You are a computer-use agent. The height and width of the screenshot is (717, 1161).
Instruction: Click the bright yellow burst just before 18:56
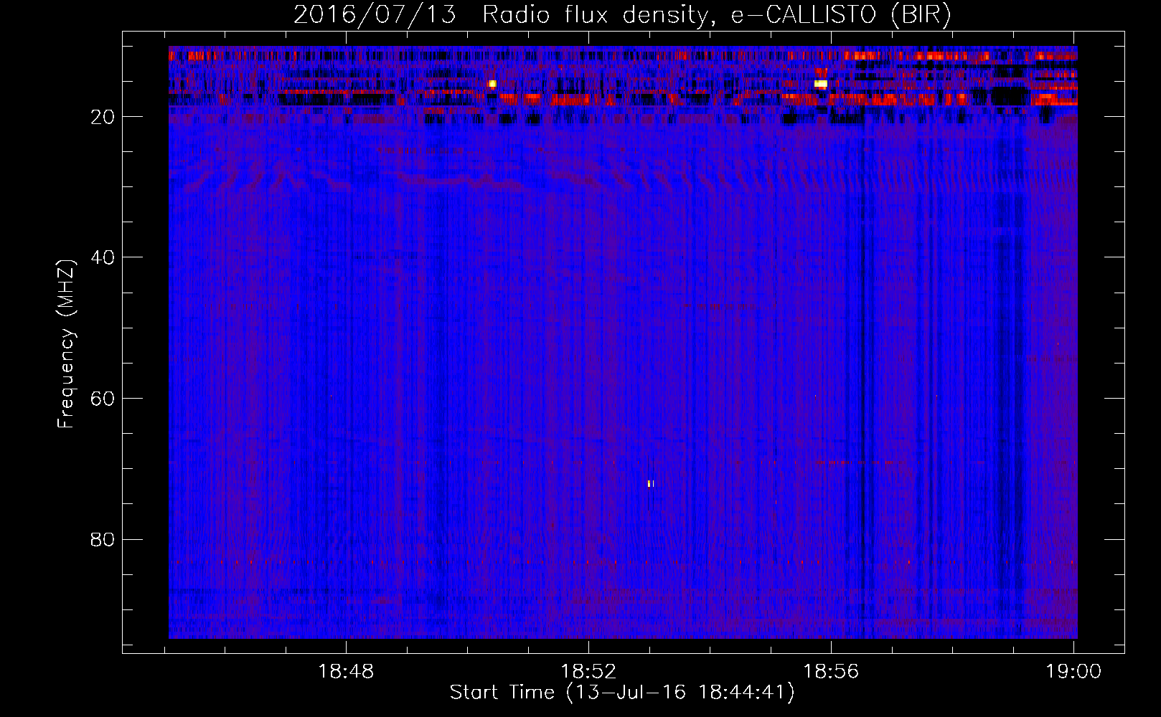821,84
